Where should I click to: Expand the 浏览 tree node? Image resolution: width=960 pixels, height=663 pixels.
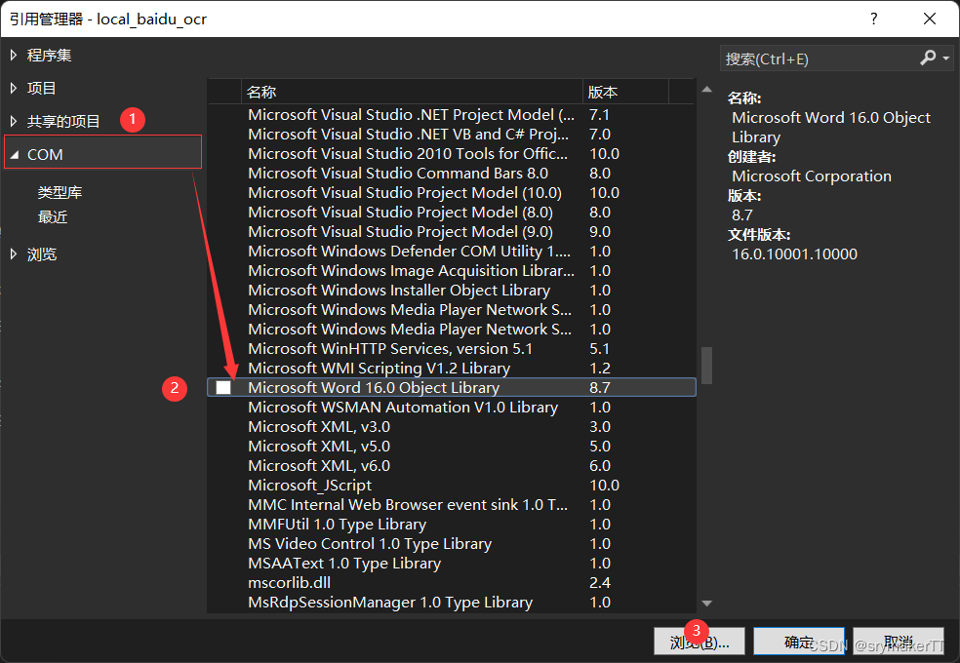[x=14, y=254]
